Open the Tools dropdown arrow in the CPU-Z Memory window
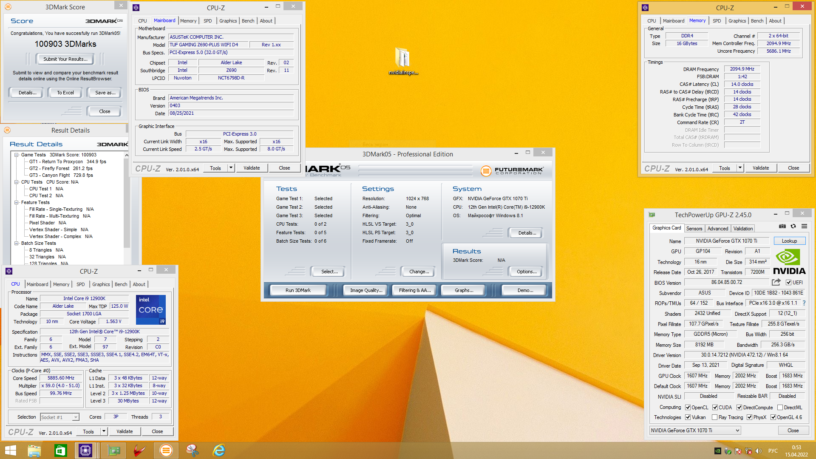The height and width of the screenshot is (459, 816). click(x=740, y=168)
